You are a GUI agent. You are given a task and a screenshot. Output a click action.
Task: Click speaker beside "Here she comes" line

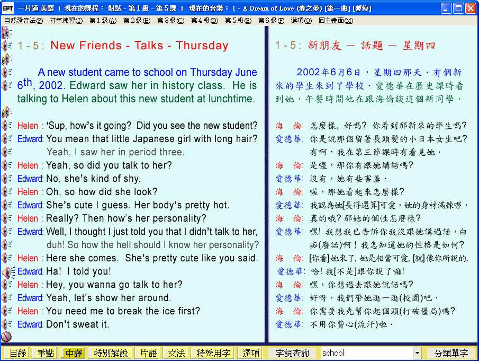tap(6, 258)
